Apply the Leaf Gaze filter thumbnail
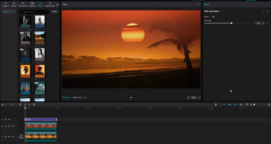 (40, 38)
